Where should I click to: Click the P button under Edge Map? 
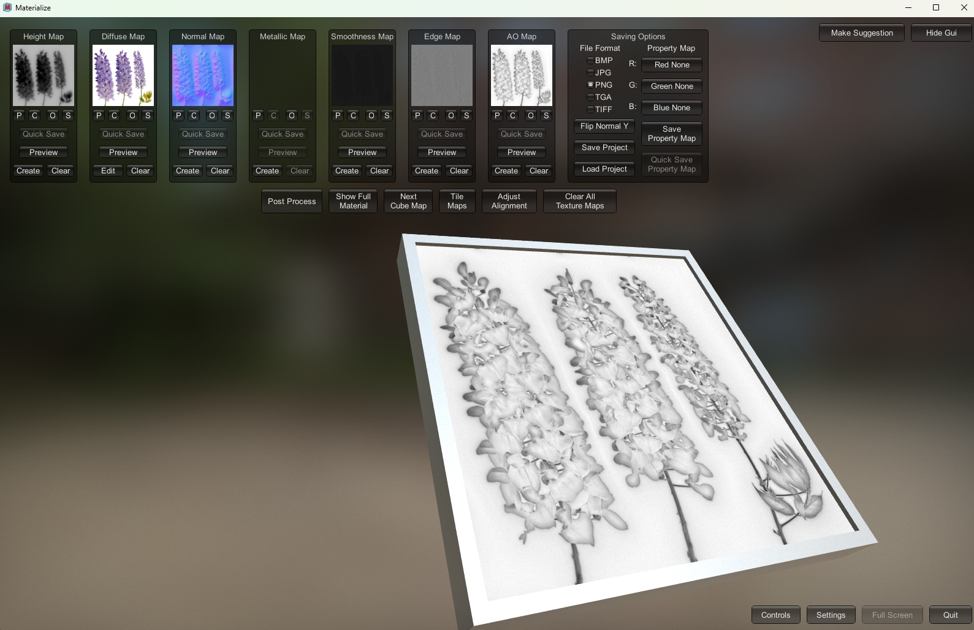(417, 115)
